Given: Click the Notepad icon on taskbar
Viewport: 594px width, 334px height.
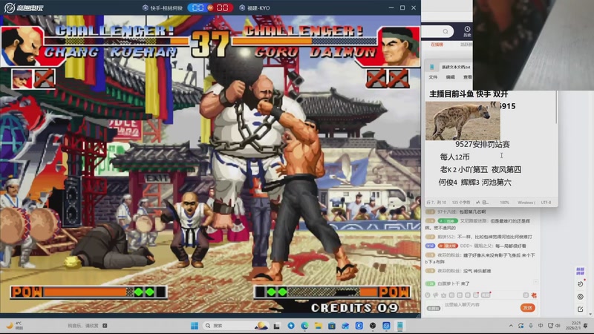Looking at the screenshot, I should [400, 326].
